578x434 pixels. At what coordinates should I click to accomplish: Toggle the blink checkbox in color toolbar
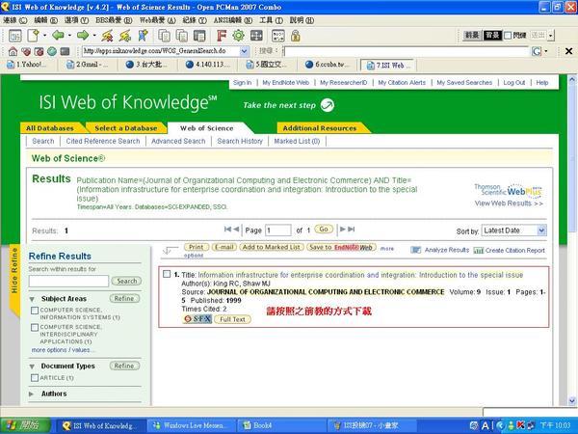tap(508, 36)
